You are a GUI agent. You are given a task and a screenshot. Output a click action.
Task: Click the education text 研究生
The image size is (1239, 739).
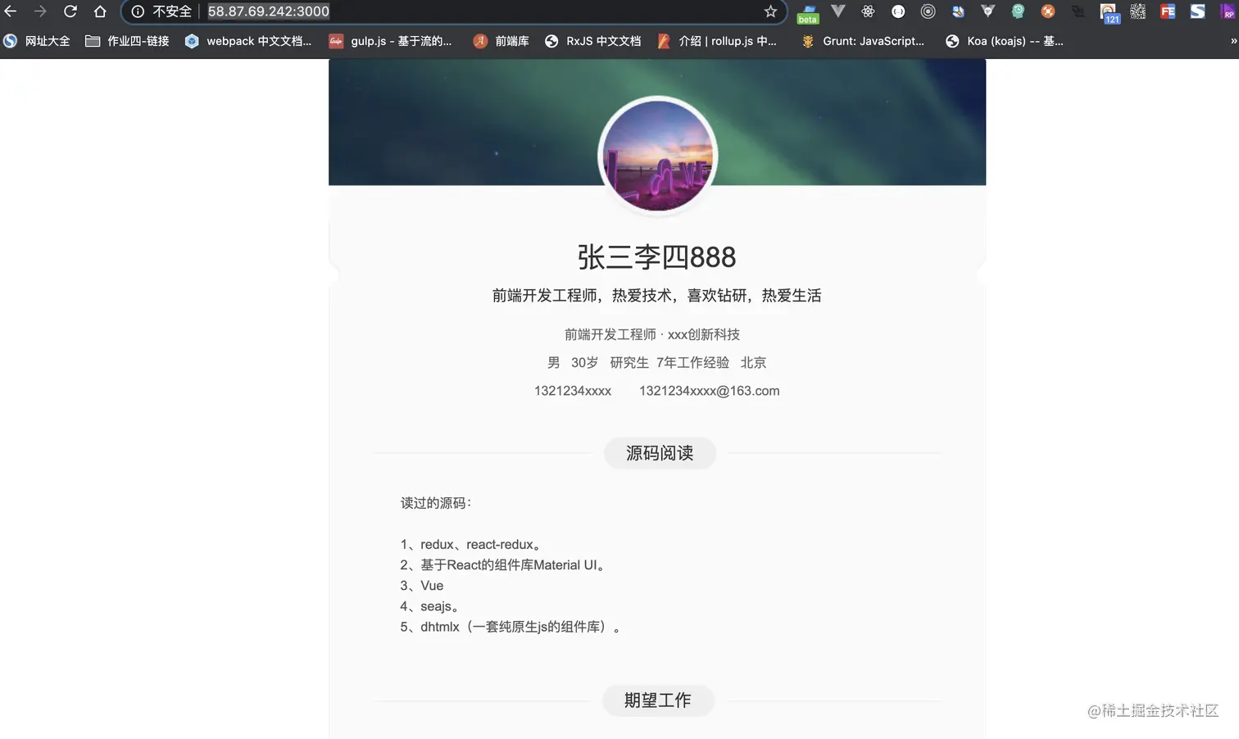[629, 363]
